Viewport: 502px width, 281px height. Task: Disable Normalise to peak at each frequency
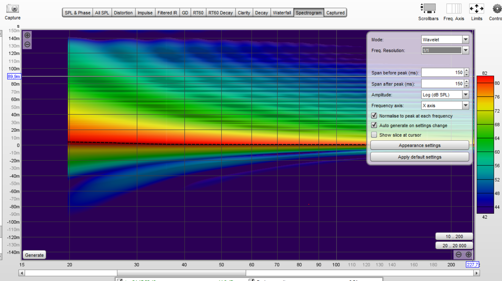pos(374,116)
